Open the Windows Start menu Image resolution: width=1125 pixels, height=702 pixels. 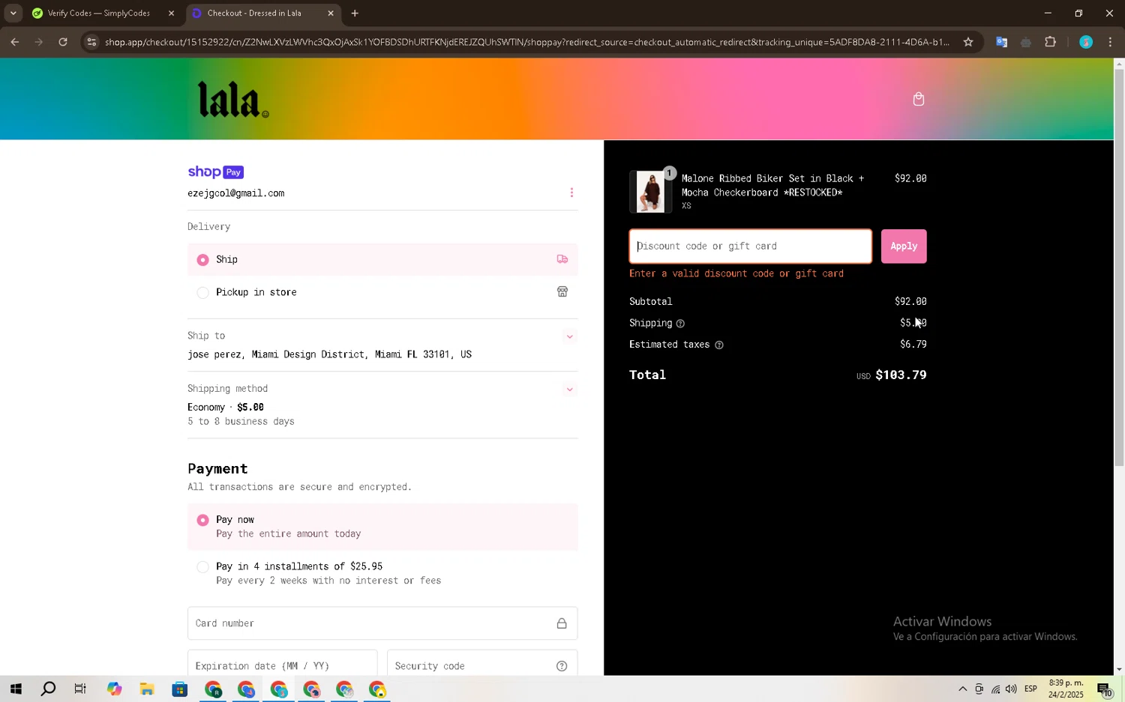pos(15,689)
